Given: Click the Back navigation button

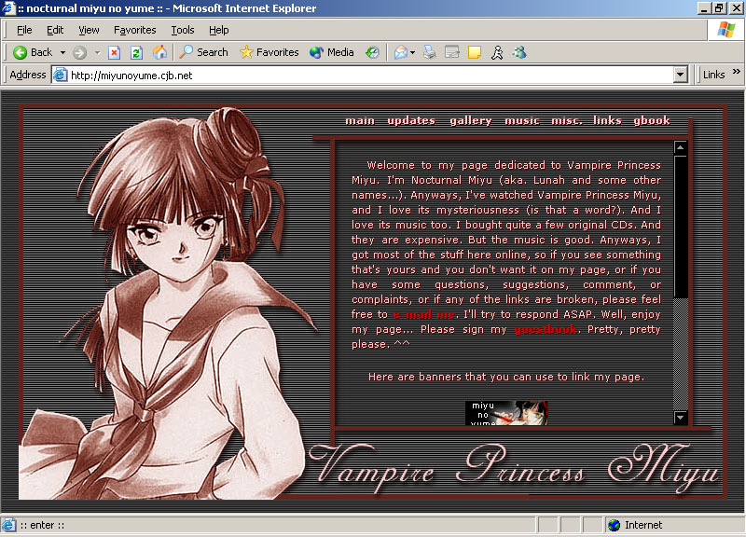Looking at the screenshot, I should coord(33,52).
